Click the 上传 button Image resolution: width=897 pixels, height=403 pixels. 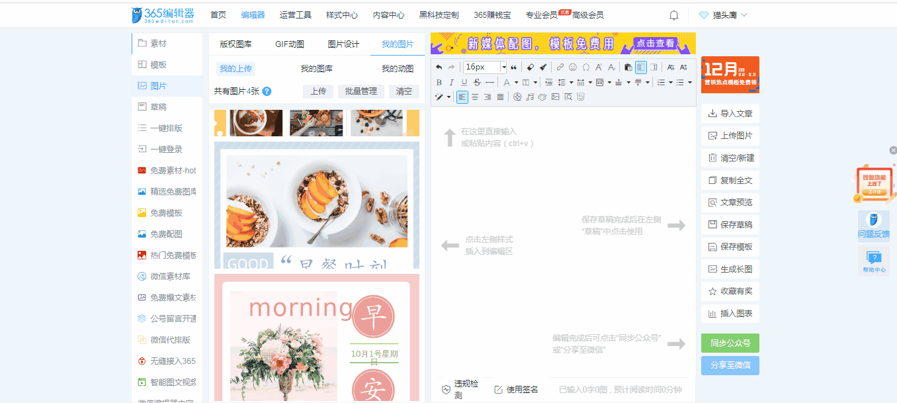pos(318,91)
